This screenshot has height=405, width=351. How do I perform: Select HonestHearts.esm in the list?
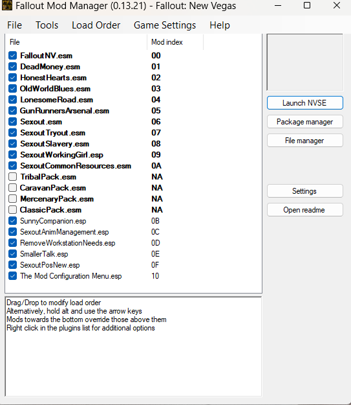54,78
